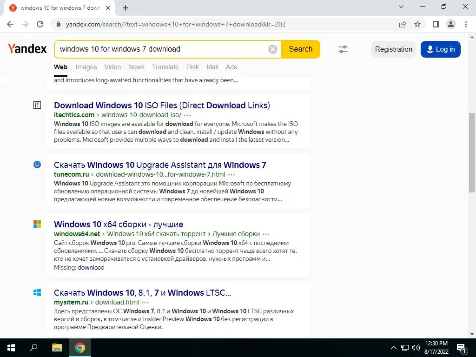Image resolution: width=476 pixels, height=357 pixels.
Task: Open taskbar search magnifier
Action: (x=33, y=347)
